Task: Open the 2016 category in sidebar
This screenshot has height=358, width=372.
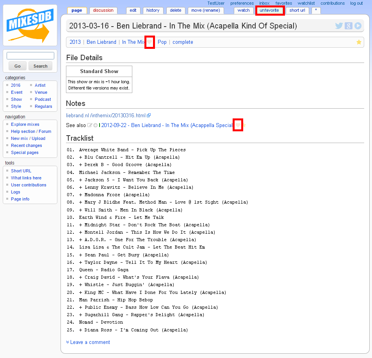Action: click(x=16, y=85)
